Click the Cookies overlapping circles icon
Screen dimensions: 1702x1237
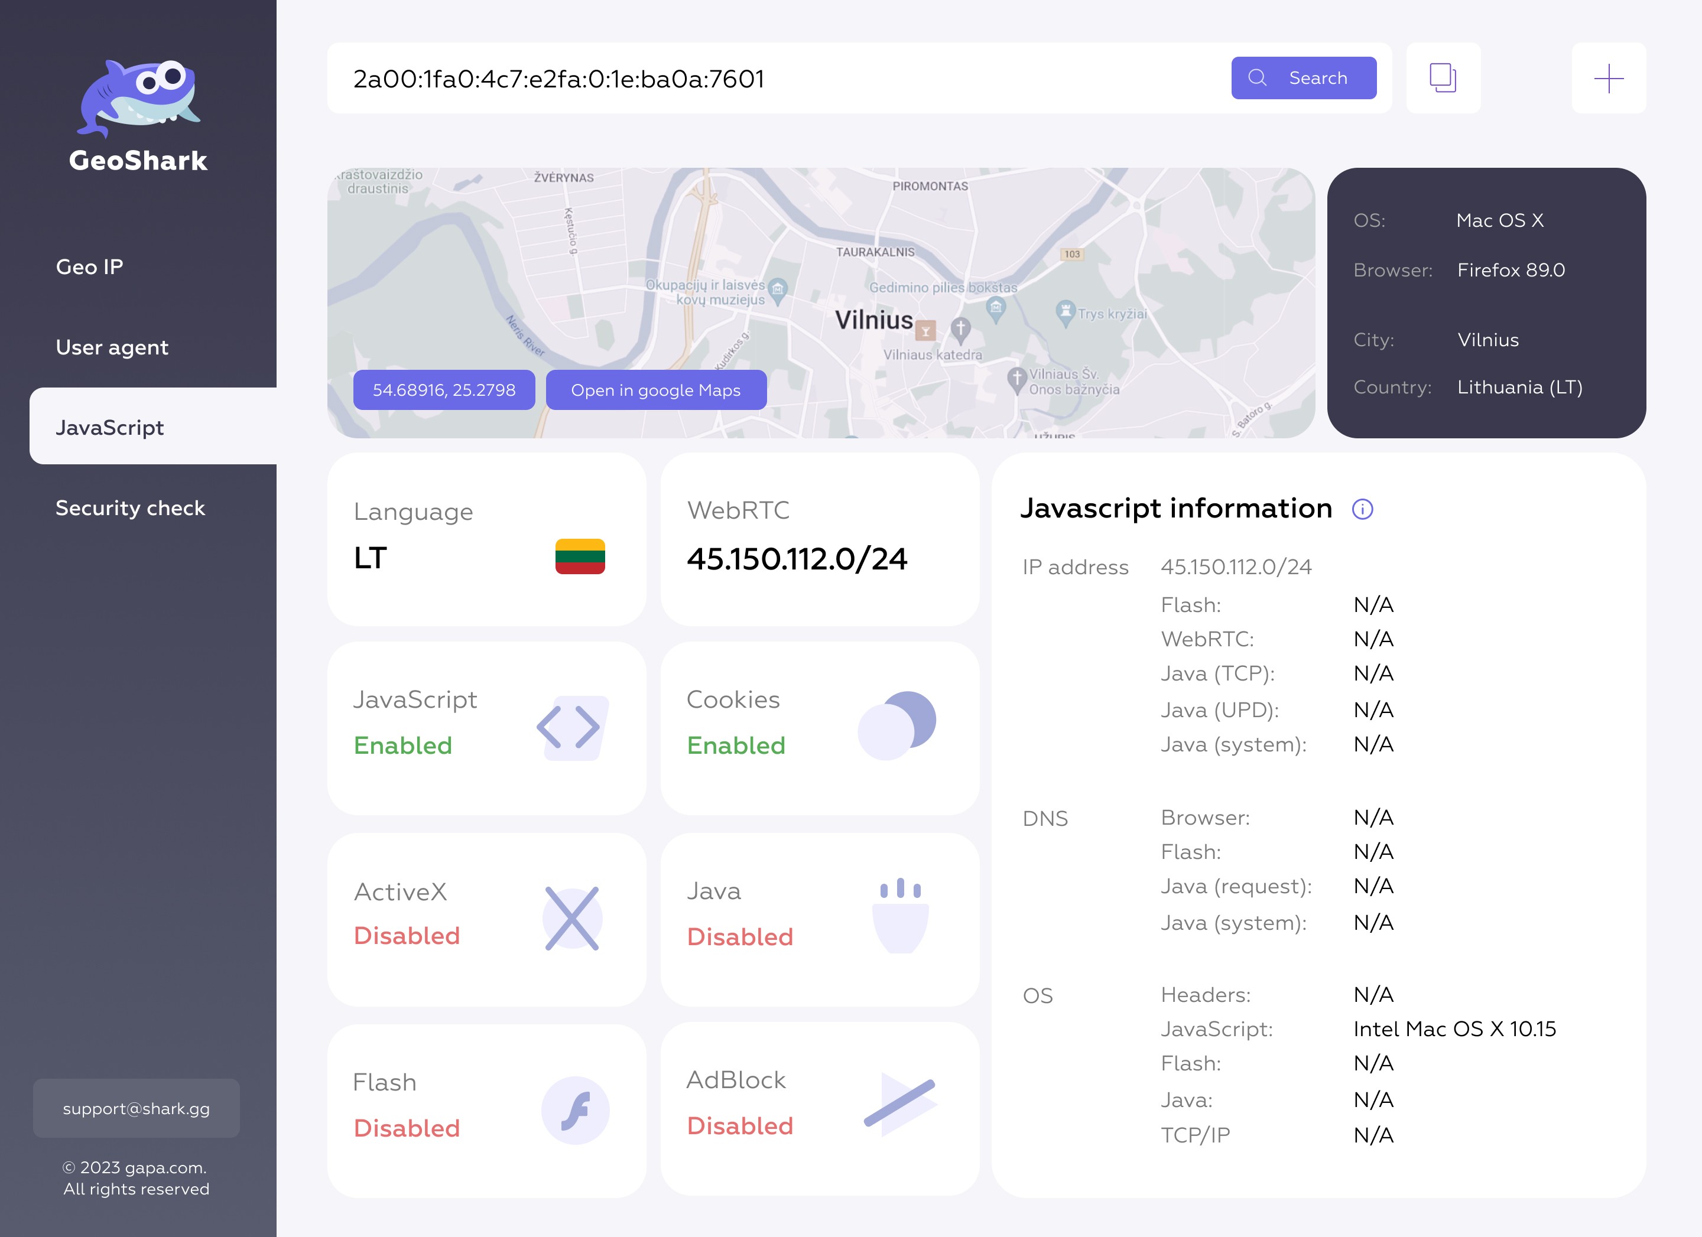896,725
